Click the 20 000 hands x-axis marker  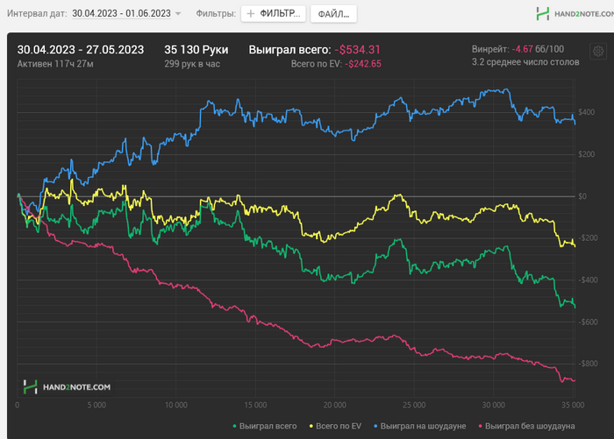[332, 406]
